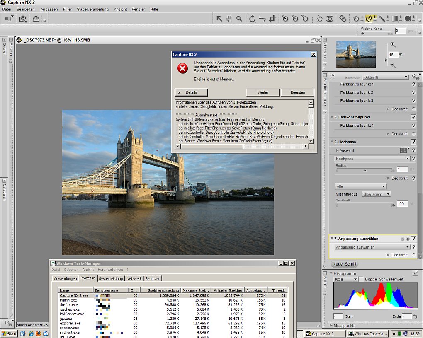Zoom in with the overview plus magnifier
This screenshot has height=338, width=423.
393,45
